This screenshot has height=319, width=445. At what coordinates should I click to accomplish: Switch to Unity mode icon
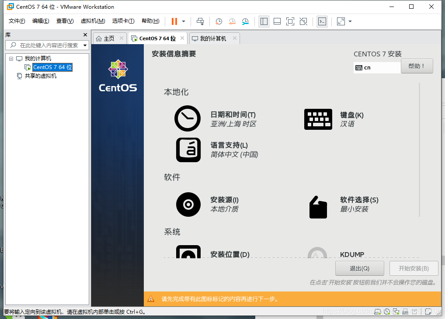tap(303, 21)
